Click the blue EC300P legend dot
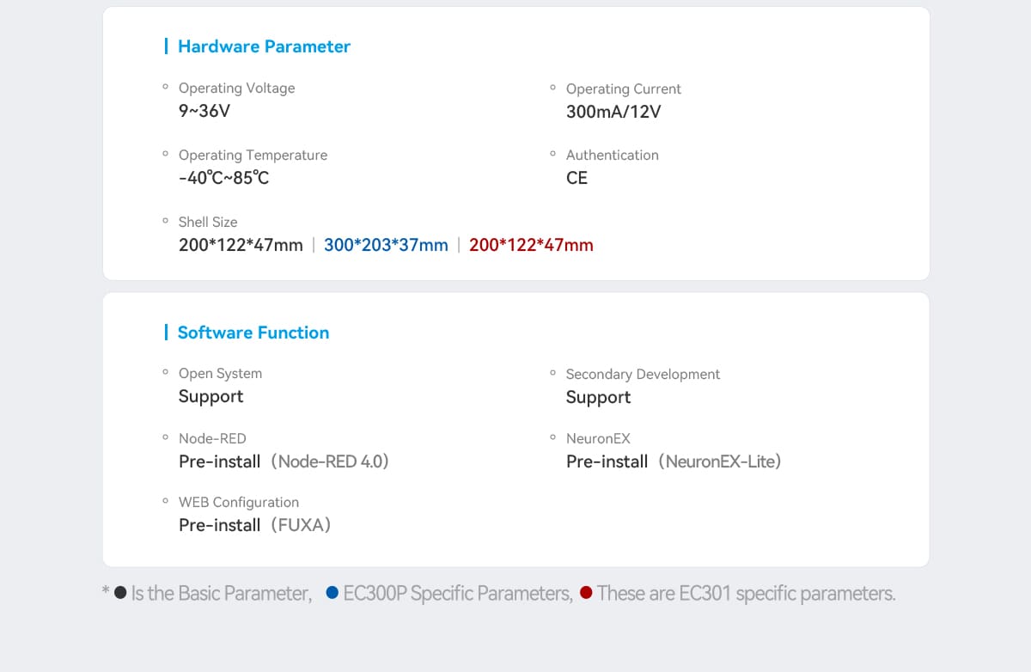The width and height of the screenshot is (1031, 672). coord(332,593)
